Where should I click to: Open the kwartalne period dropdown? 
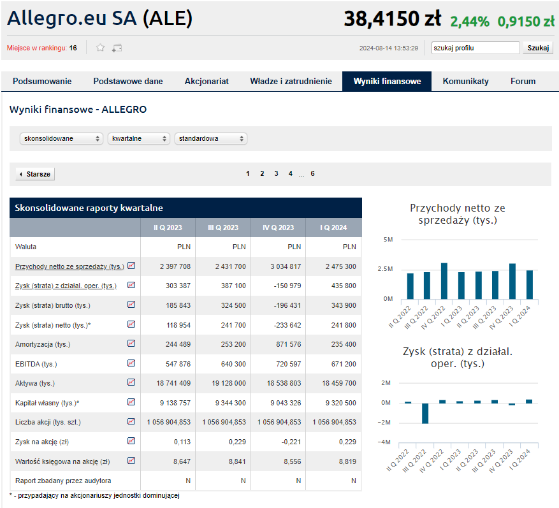pos(138,139)
